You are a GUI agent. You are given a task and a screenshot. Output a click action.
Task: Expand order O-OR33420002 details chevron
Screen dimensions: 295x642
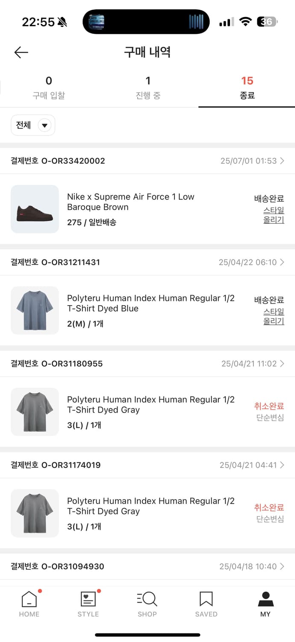[x=282, y=161]
